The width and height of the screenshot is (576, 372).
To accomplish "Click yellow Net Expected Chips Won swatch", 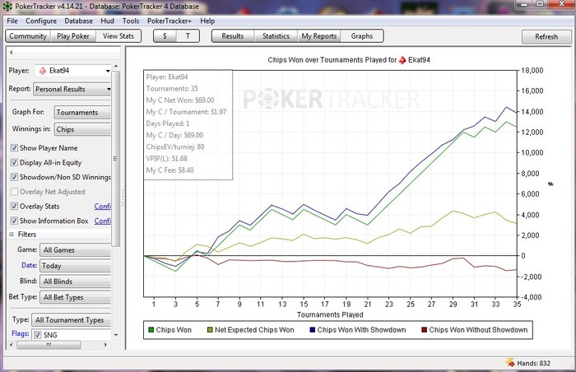I will 210,330.
